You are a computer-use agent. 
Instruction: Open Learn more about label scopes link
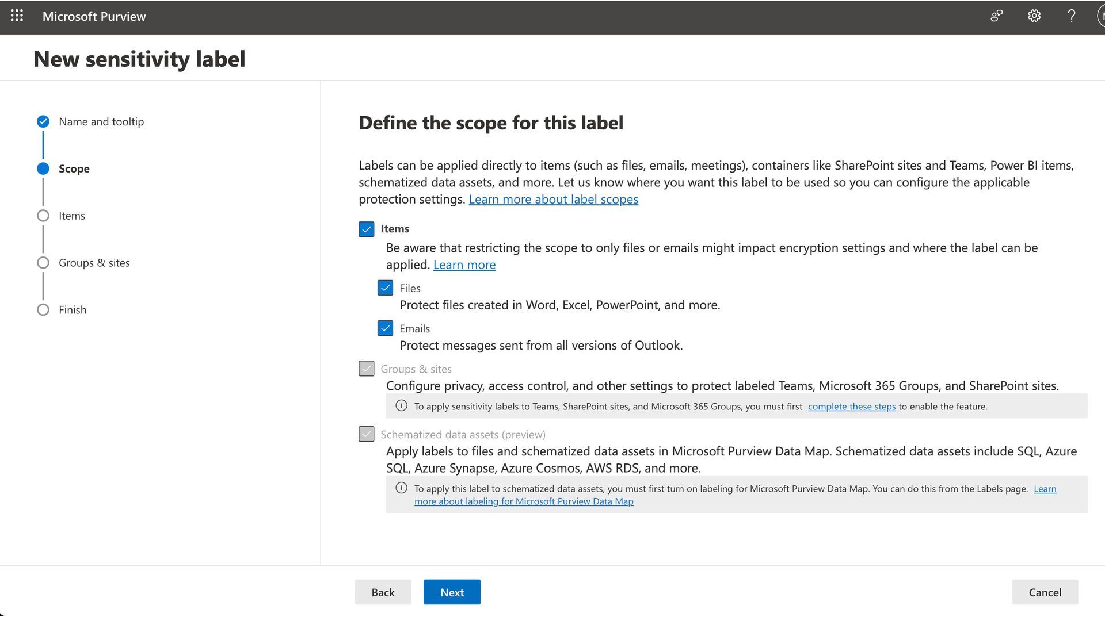tap(553, 199)
